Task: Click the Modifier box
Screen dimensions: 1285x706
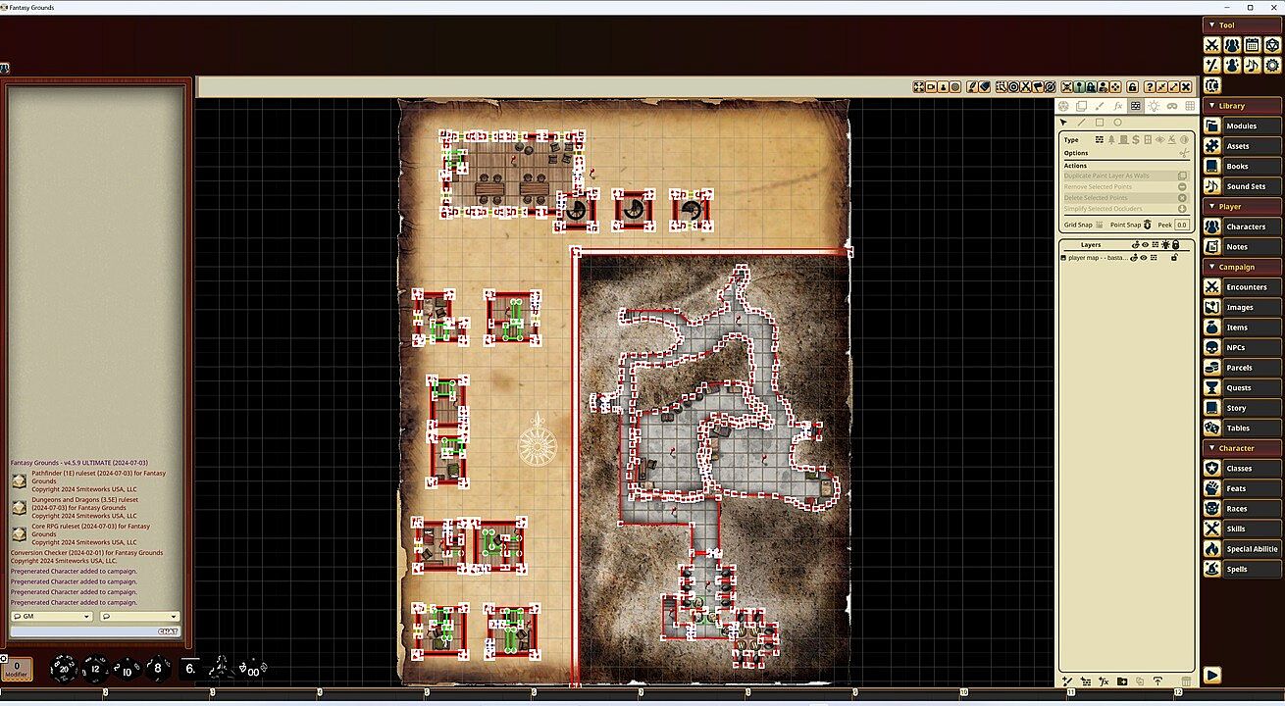Action: [x=16, y=669]
